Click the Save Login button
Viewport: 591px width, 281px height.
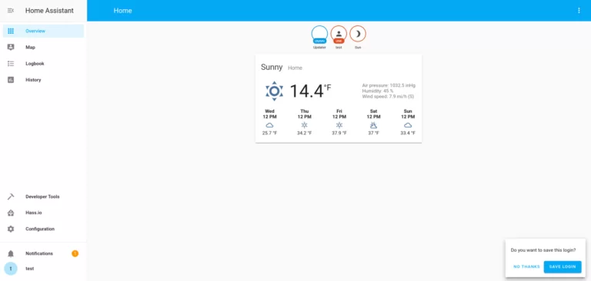[563, 266]
